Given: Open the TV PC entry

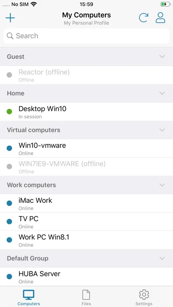Looking at the screenshot, I should tap(86, 221).
